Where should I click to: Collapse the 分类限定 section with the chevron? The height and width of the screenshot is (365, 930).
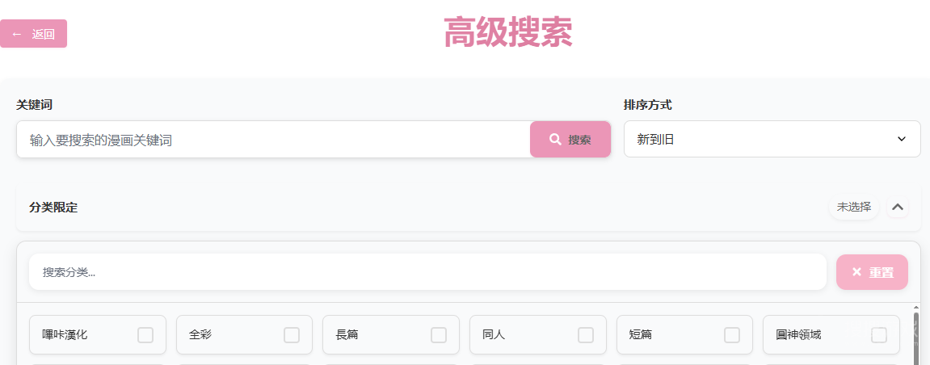tap(898, 207)
